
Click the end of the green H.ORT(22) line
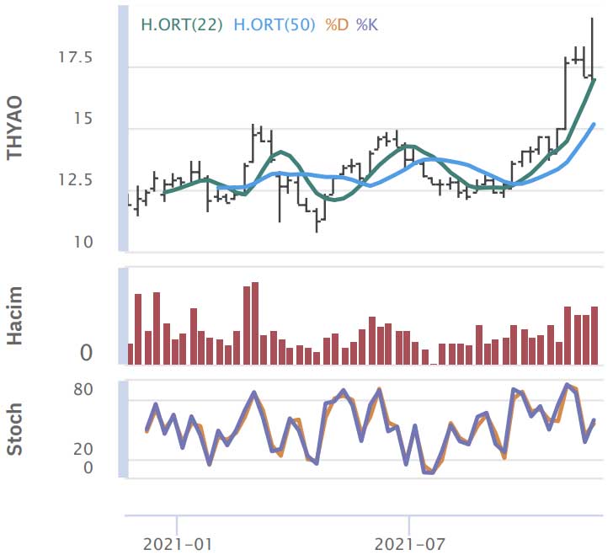coord(594,80)
